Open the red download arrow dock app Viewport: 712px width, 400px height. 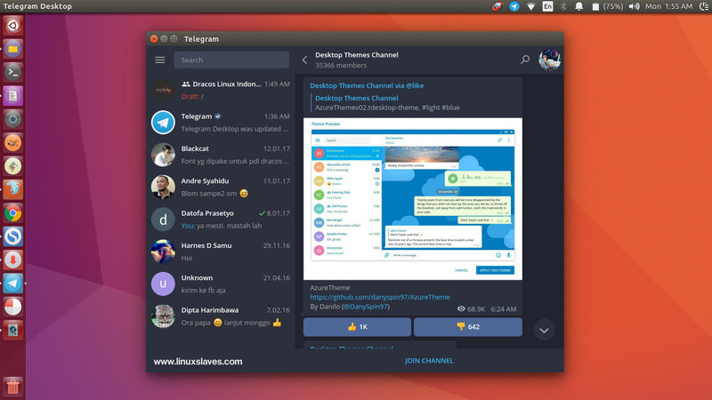[x=12, y=260]
